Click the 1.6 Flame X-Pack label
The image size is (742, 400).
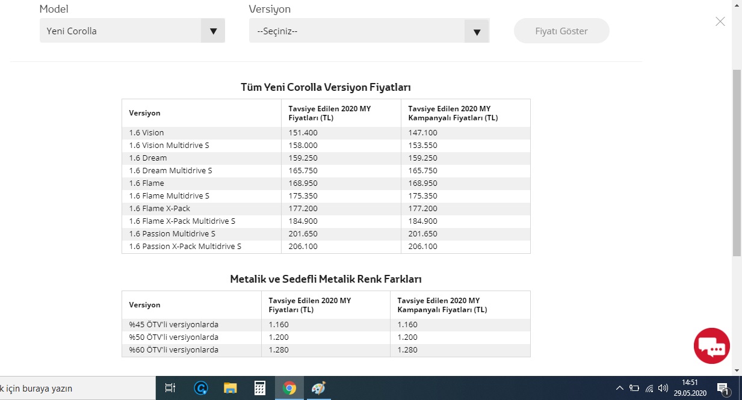click(159, 209)
